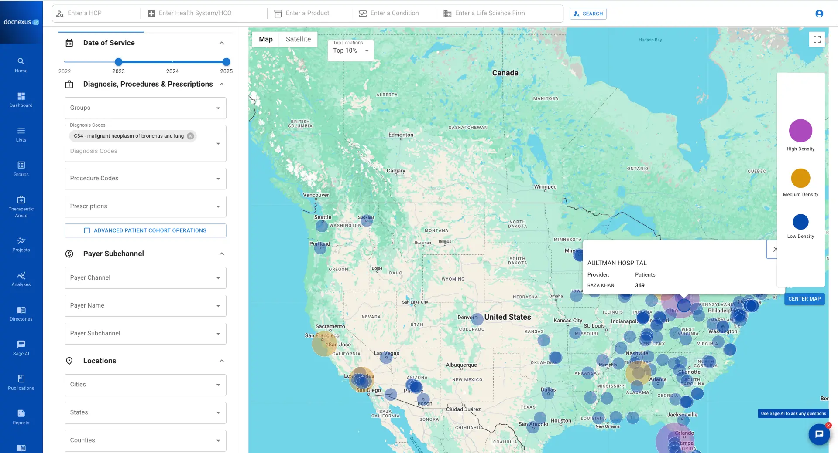
Task: Open Directories from the sidebar
Action: point(21,314)
